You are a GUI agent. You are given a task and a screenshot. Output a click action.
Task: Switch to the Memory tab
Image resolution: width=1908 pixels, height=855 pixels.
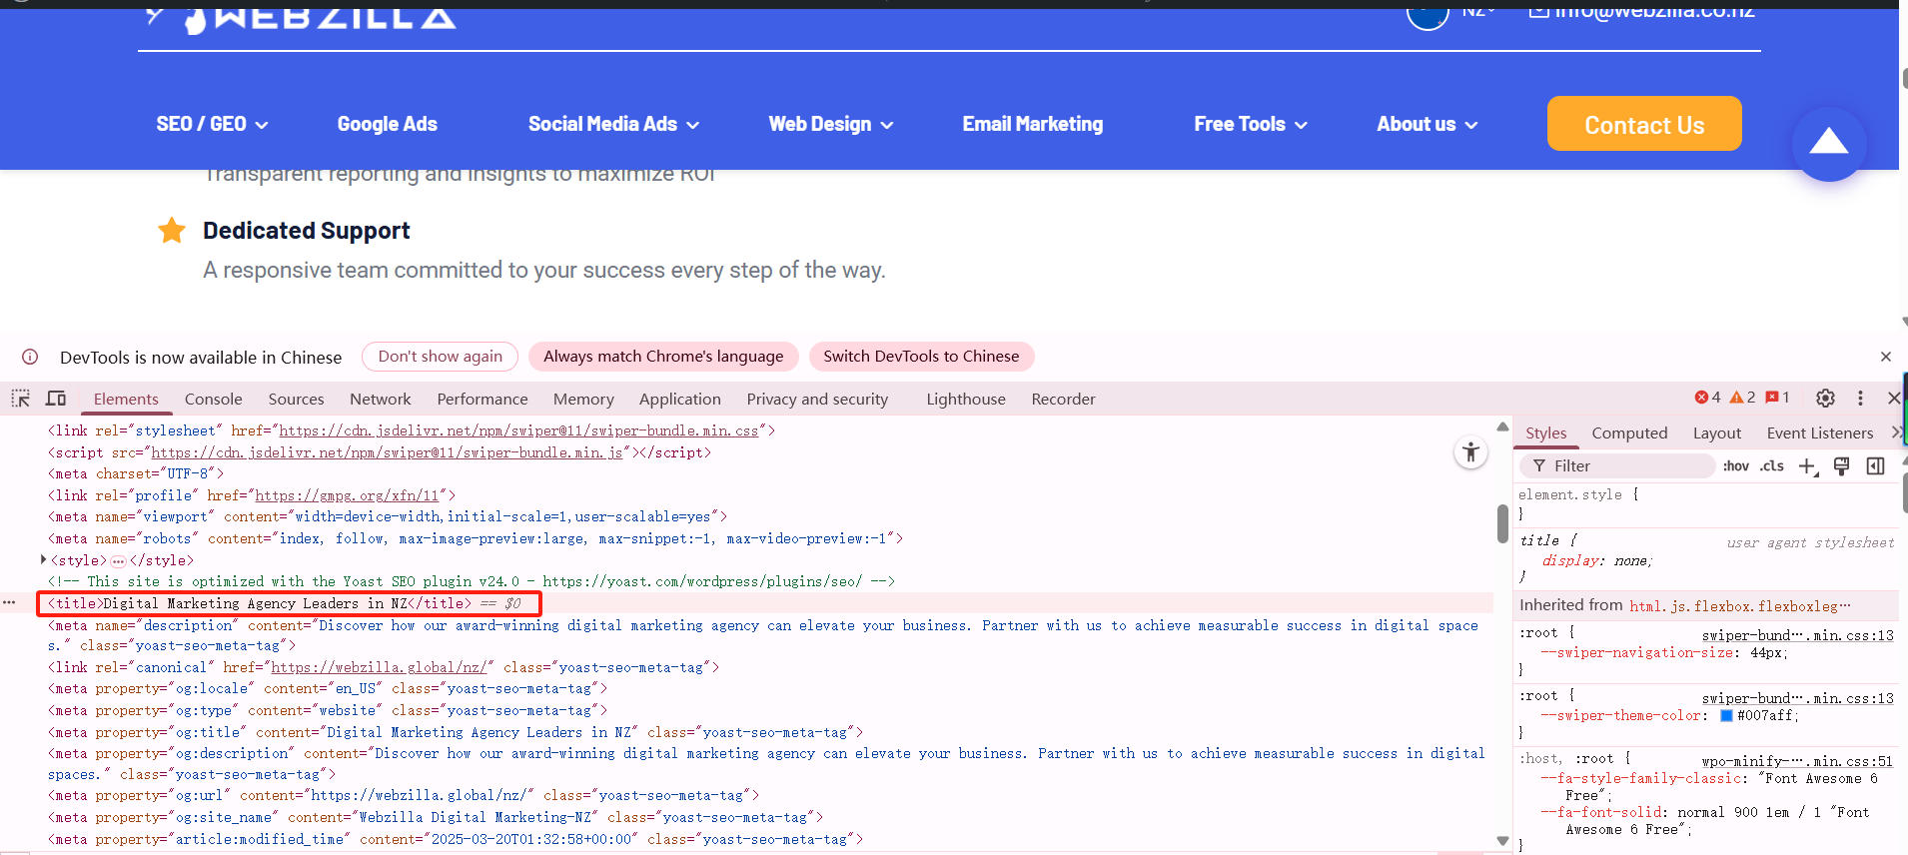click(x=583, y=399)
